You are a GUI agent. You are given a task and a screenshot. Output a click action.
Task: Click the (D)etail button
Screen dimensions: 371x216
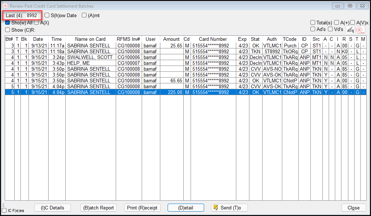(185, 208)
